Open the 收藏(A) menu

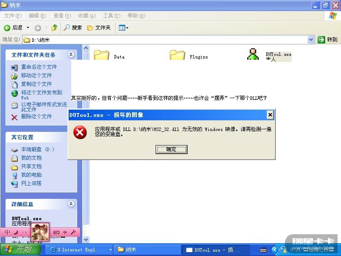pyautogui.click(x=87, y=16)
